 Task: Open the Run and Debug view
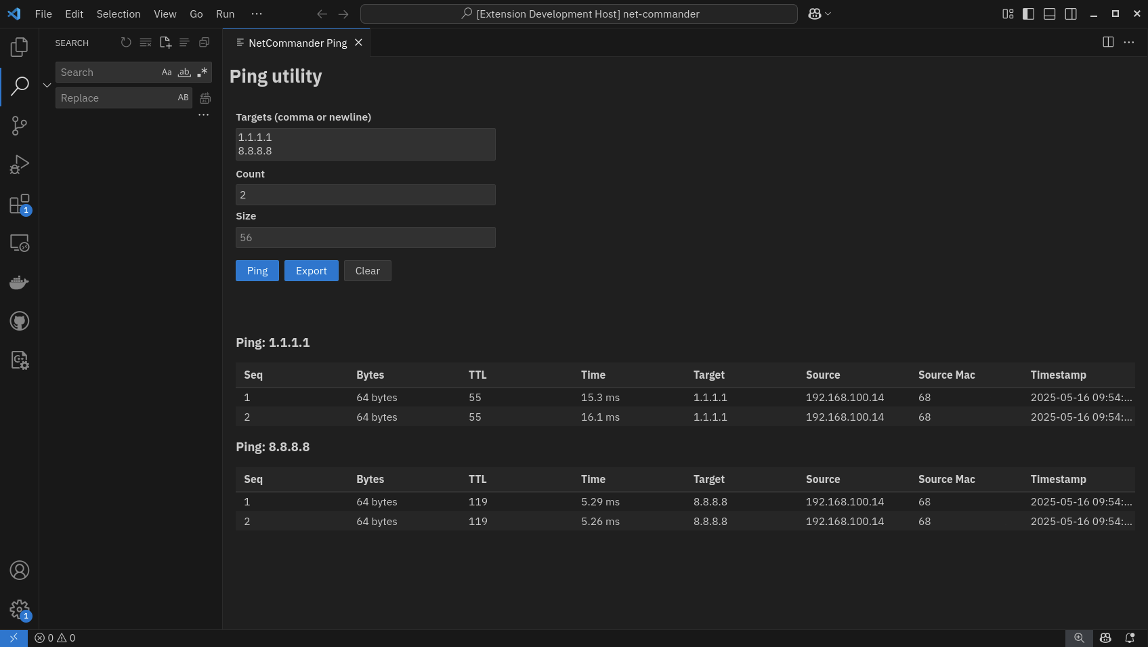(19, 164)
